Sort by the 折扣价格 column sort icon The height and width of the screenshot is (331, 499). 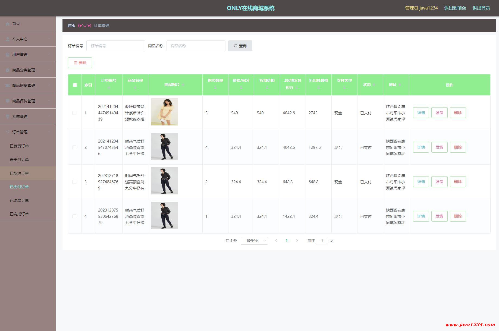[267, 88]
